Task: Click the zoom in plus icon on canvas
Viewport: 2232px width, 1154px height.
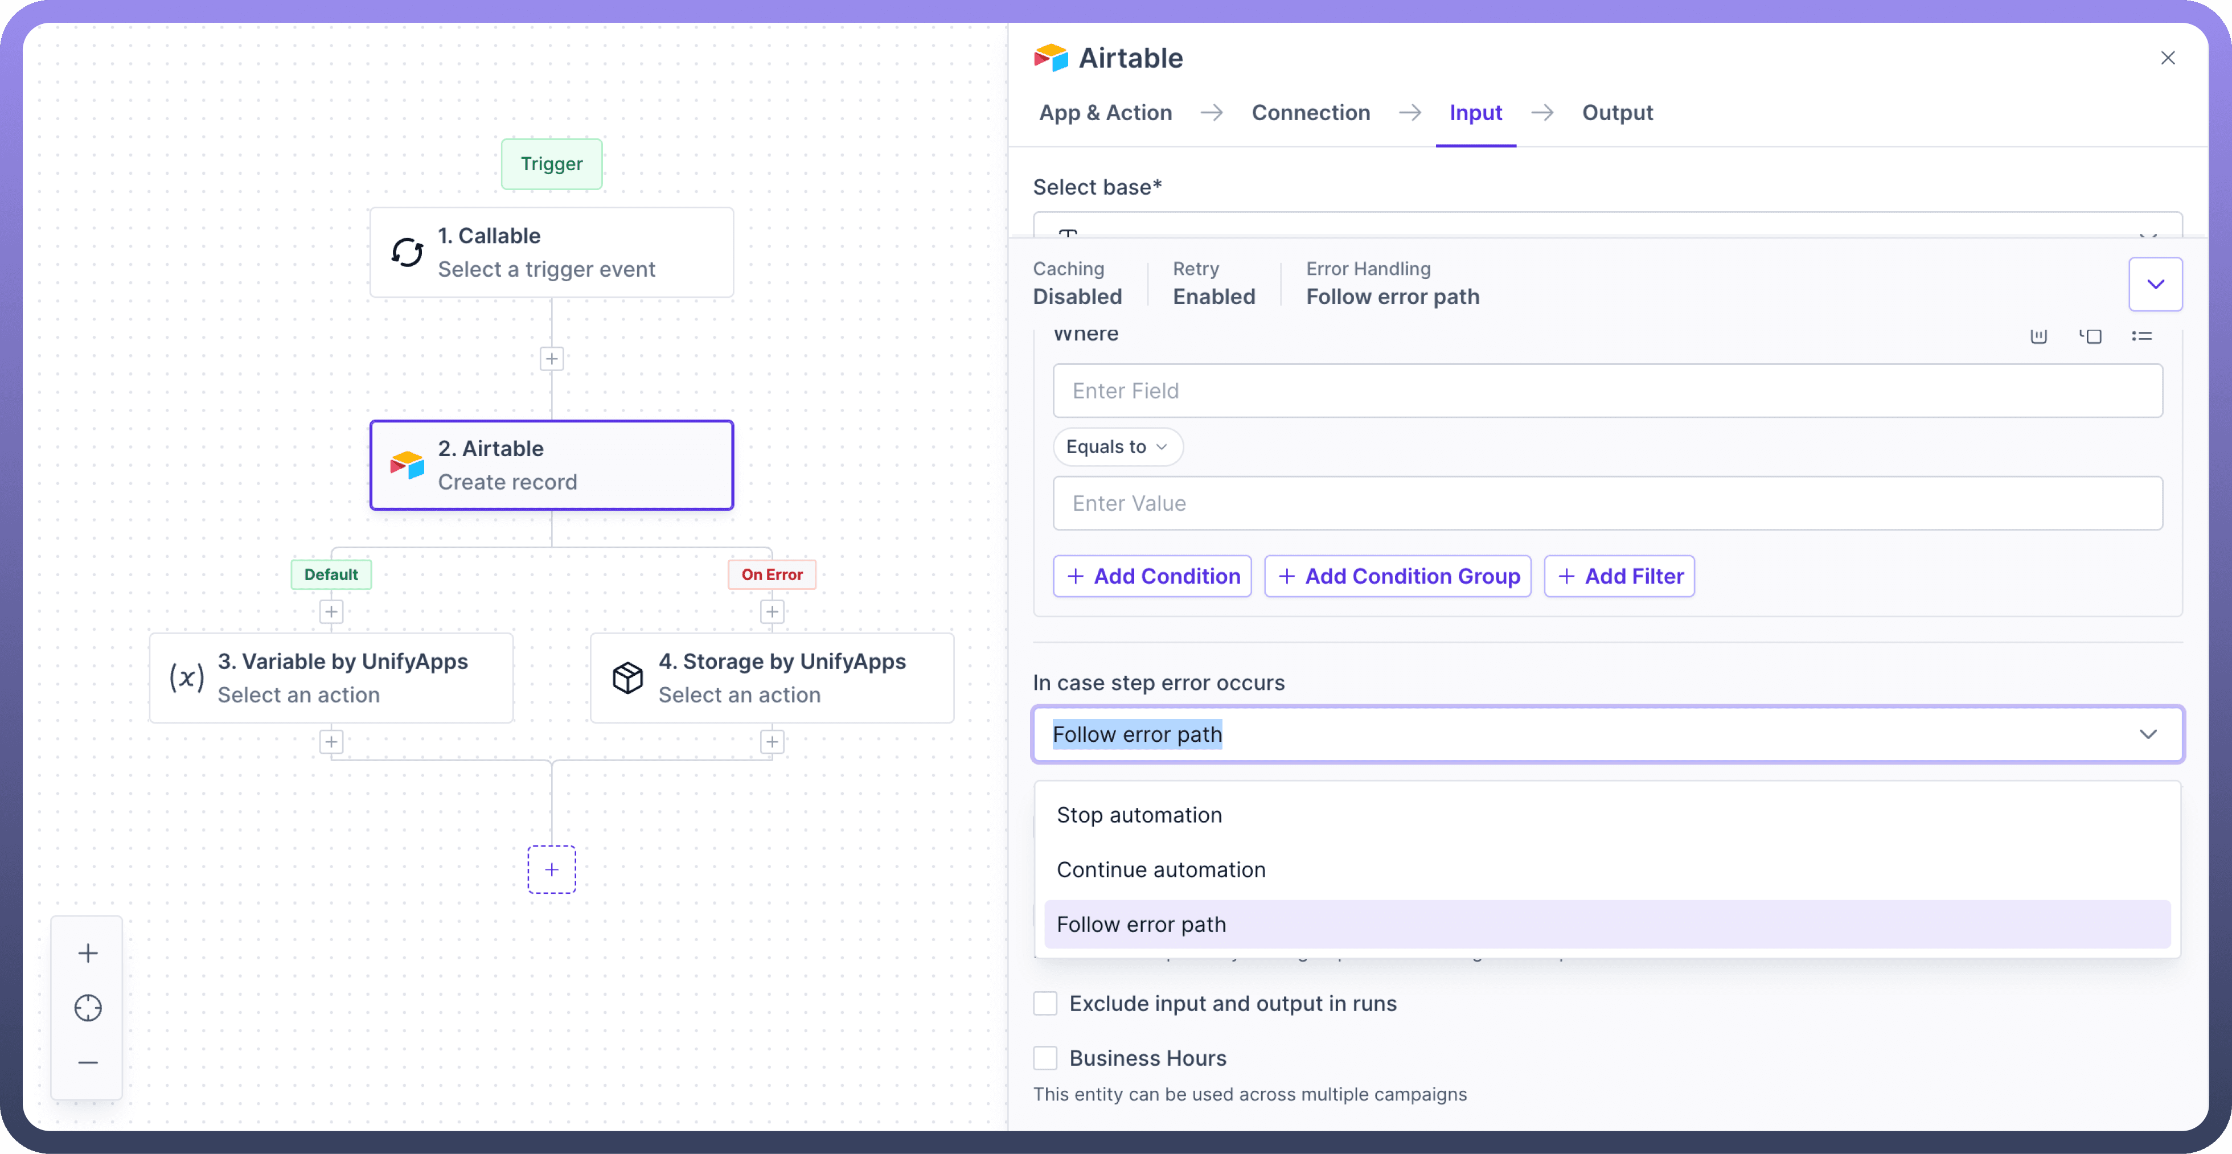Action: click(88, 953)
